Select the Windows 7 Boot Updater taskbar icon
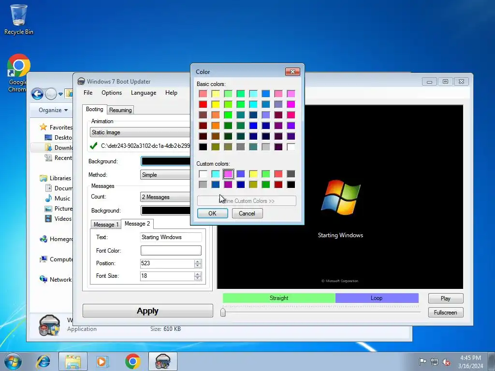 click(163, 361)
